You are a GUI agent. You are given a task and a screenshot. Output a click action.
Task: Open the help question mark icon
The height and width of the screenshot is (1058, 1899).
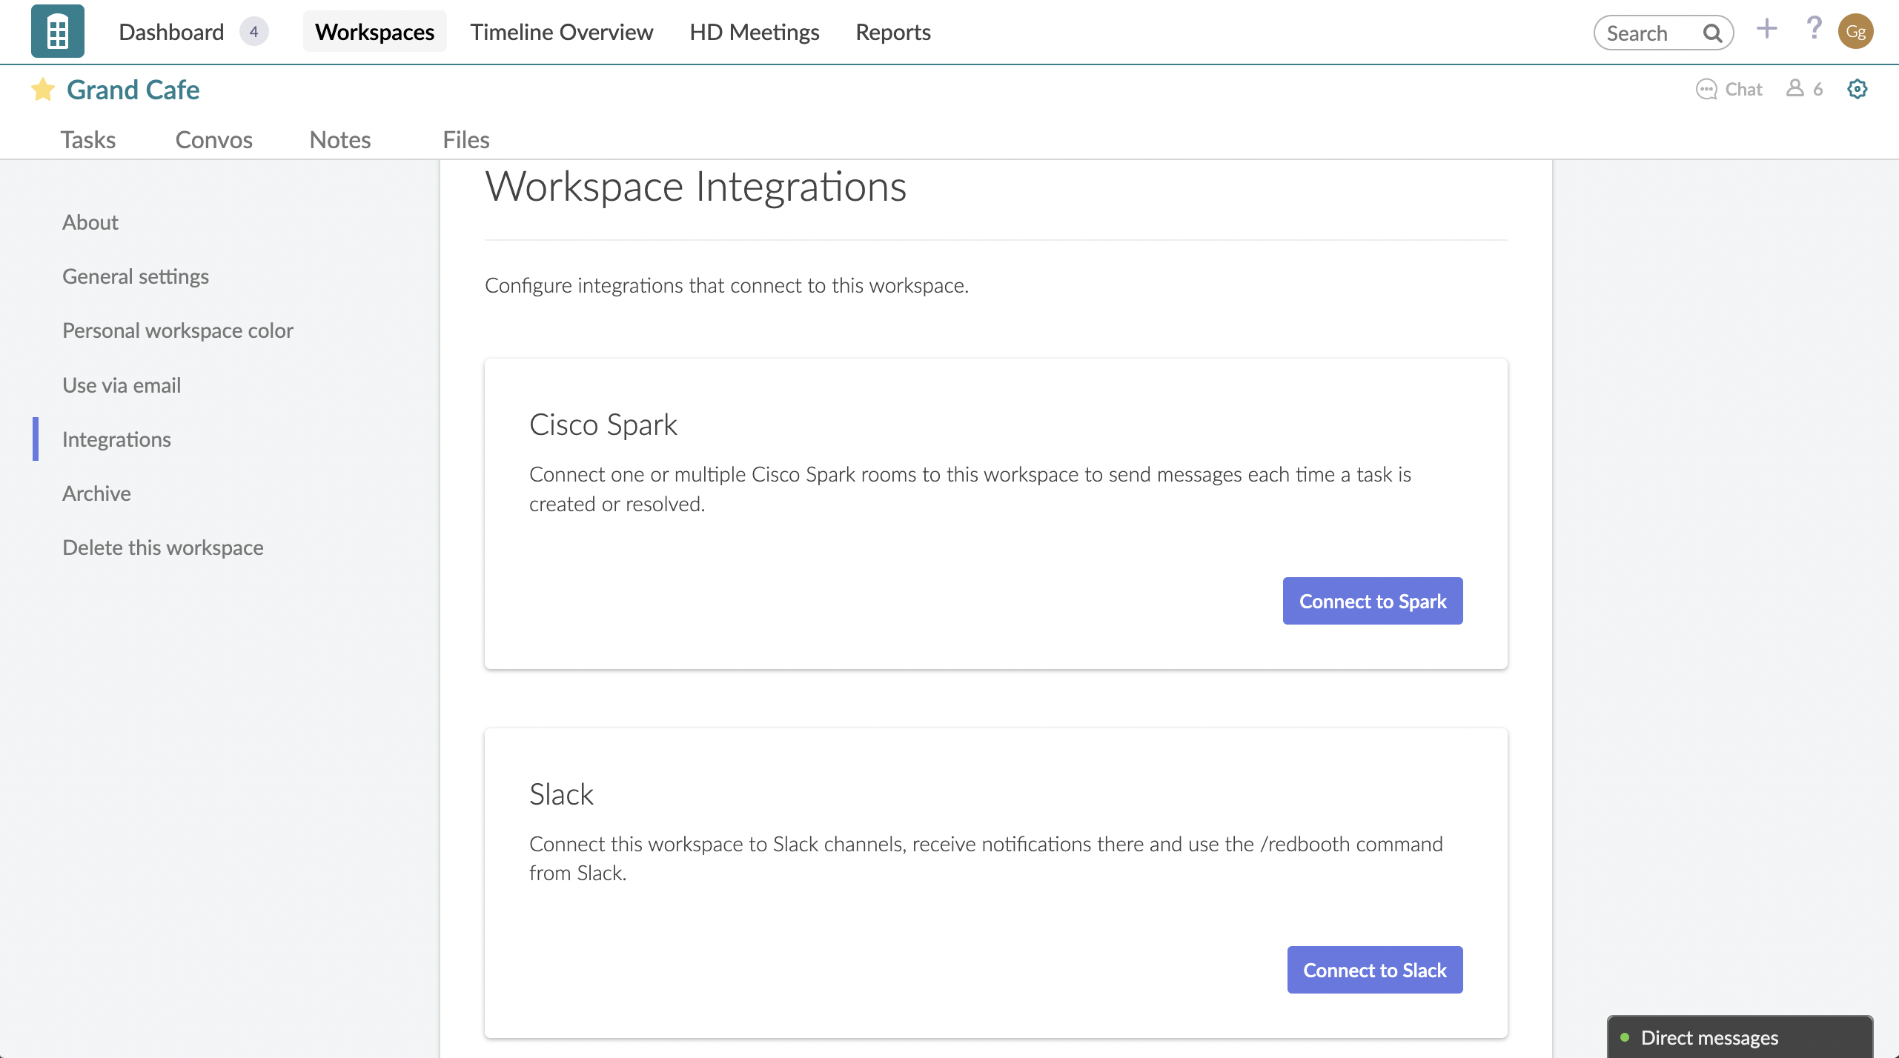click(x=1814, y=30)
